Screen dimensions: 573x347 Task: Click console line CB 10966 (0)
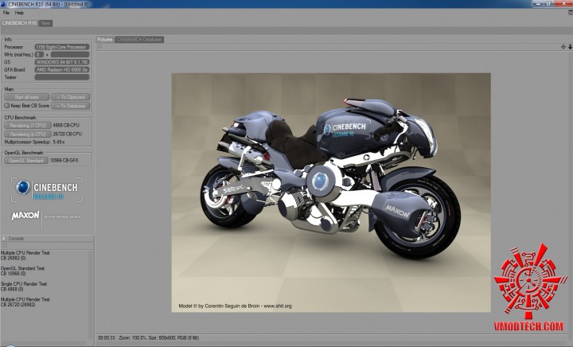pos(14,273)
